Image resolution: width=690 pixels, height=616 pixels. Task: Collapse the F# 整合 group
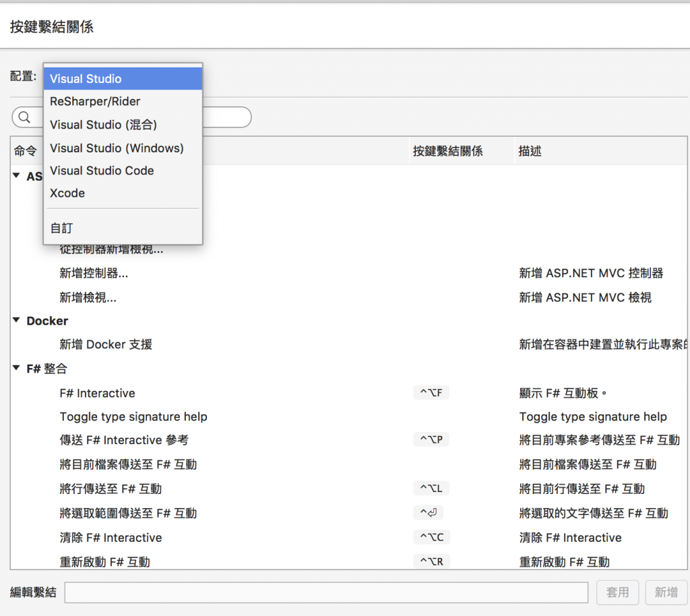coord(16,368)
